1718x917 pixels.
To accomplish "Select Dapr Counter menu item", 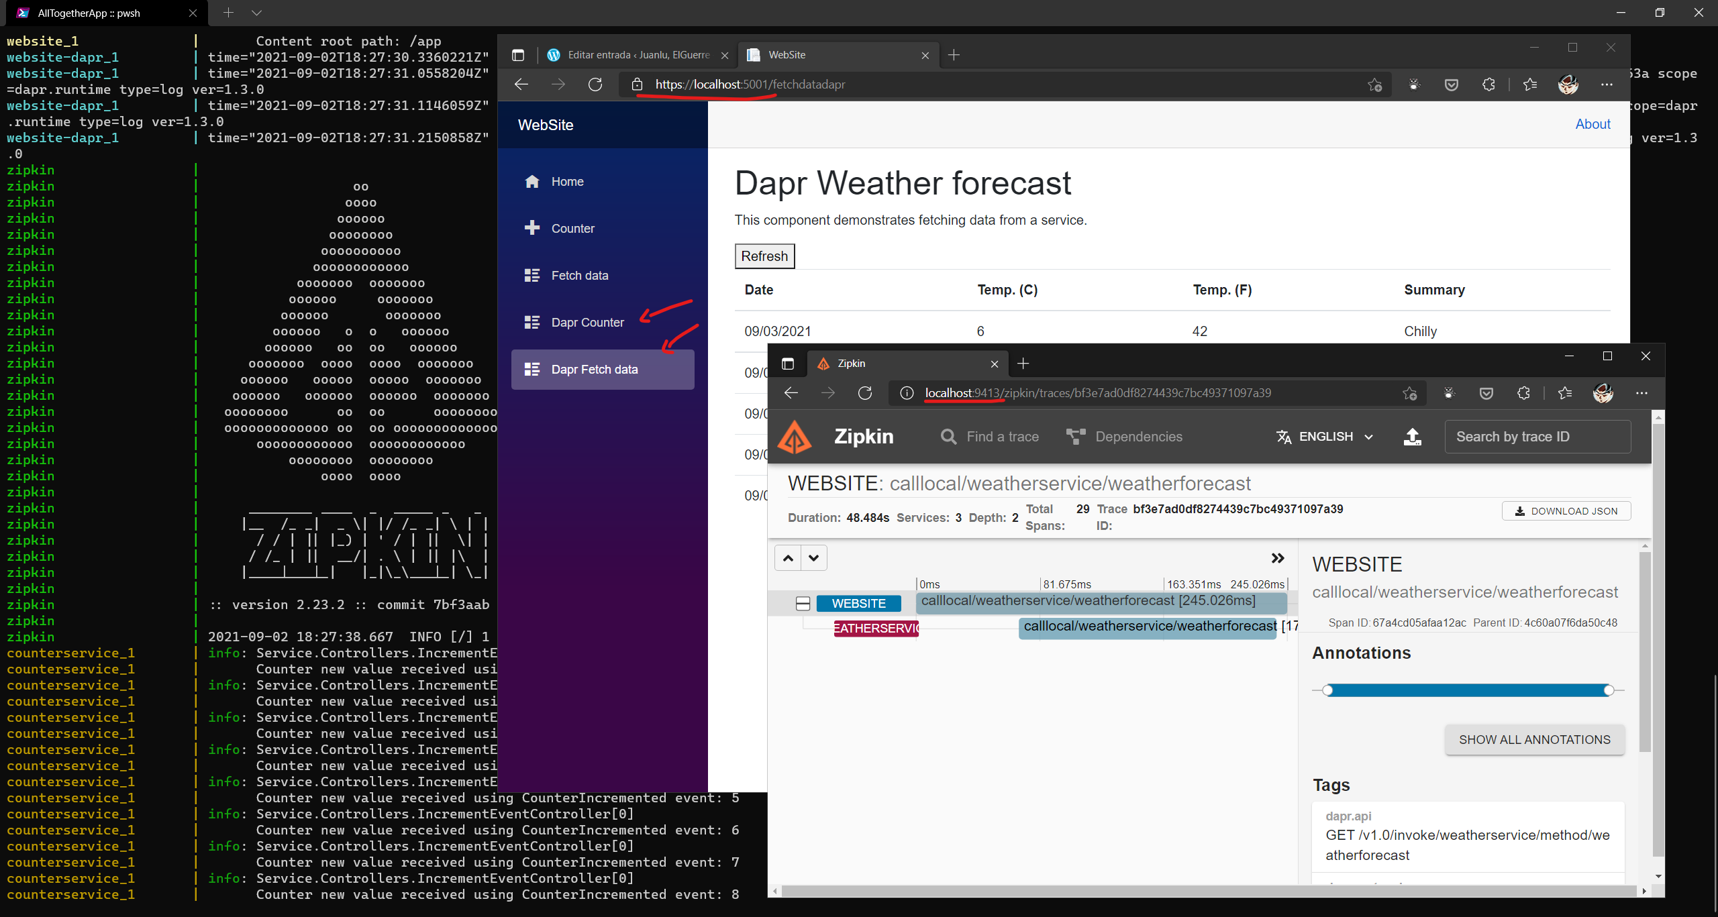I will pyautogui.click(x=587, y=323).
